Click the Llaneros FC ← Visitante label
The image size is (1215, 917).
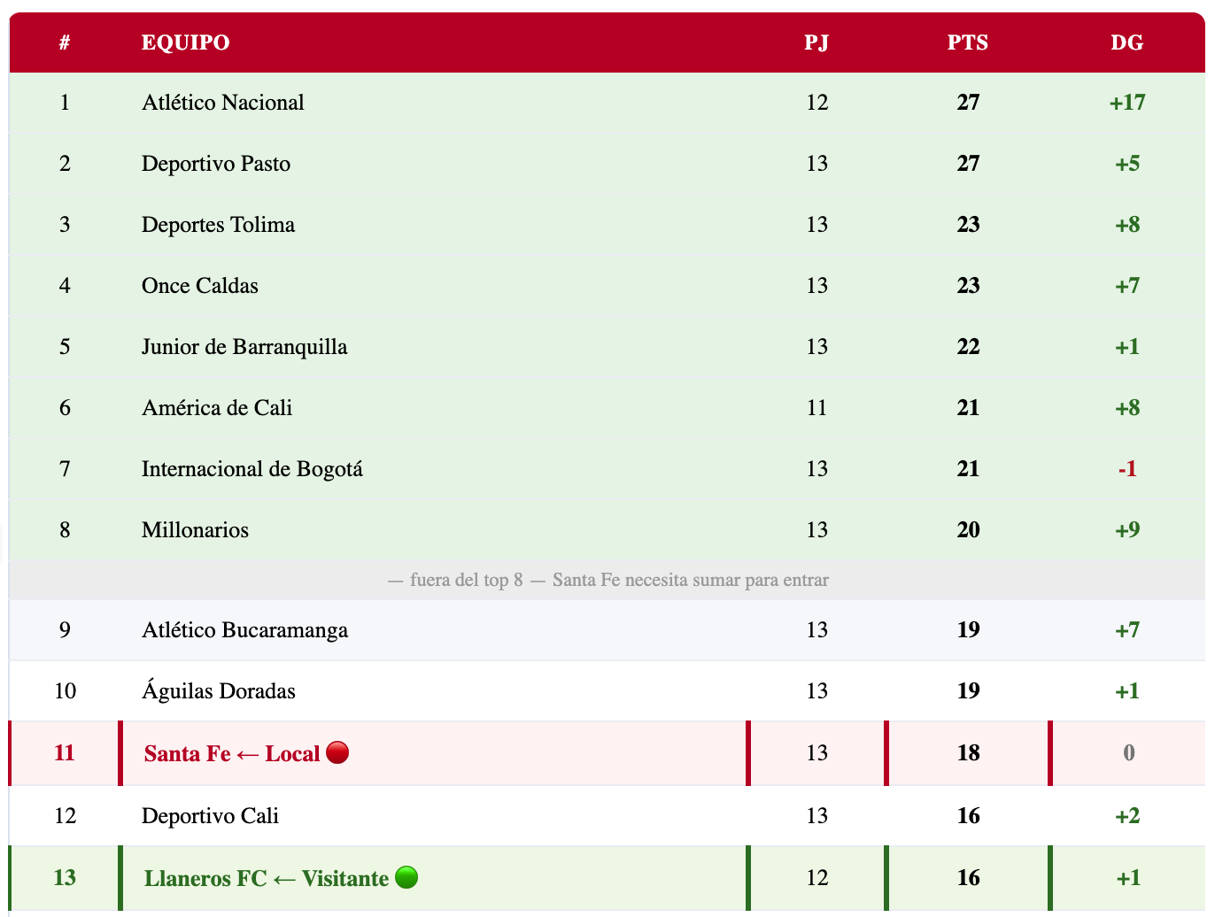point(266,879)
